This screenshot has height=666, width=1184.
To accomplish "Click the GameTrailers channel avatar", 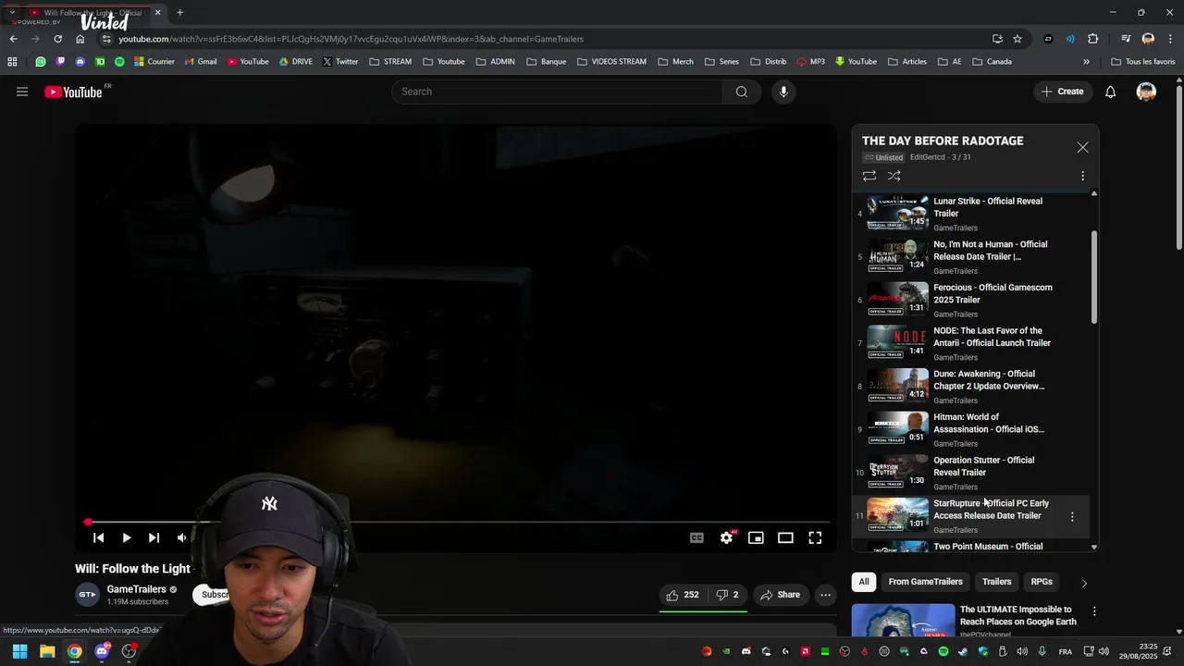I will point(87,595).
